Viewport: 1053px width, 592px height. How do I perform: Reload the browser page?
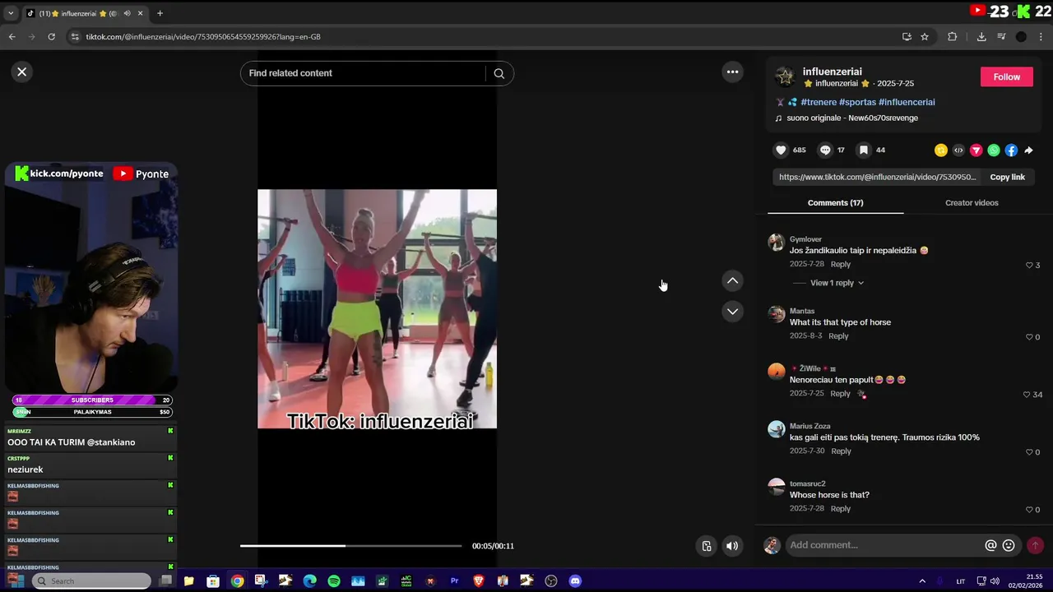pyautogui.click(x=51, y=37)
